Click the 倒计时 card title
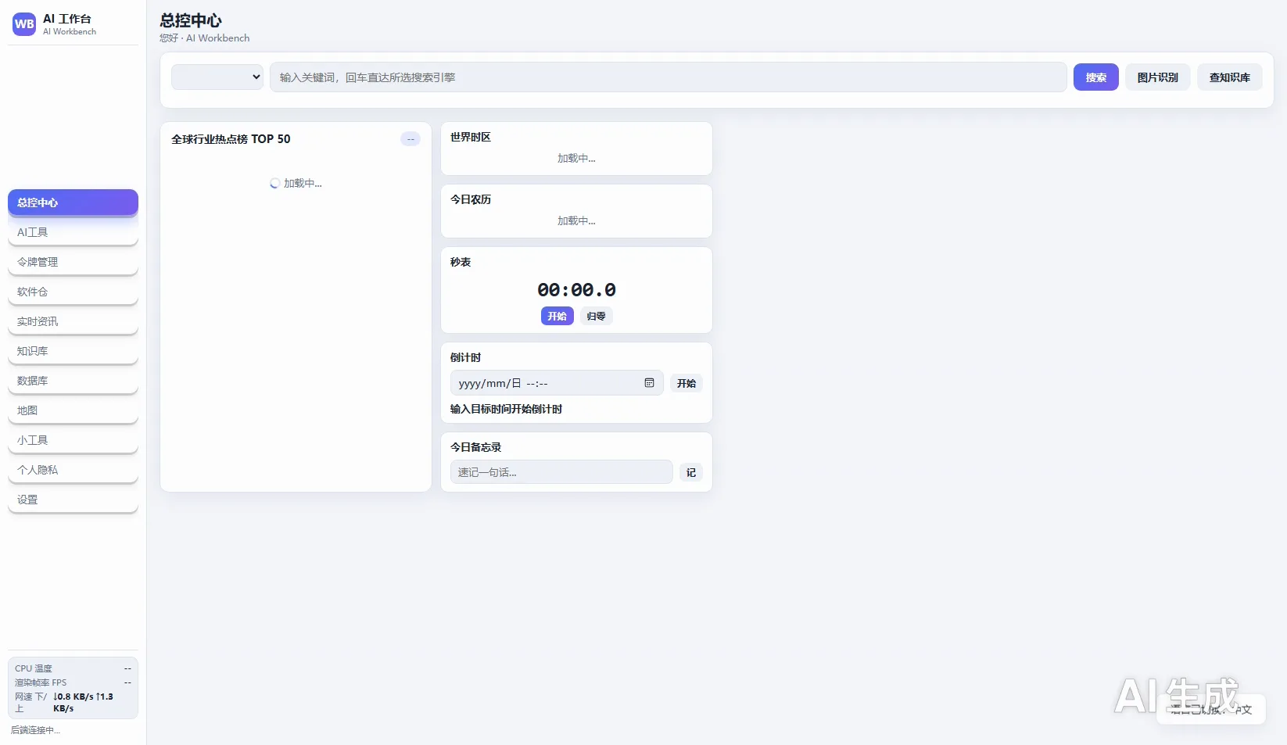Image resolution: width=1287 pixels, height=745 pixels. coord(466,357)
